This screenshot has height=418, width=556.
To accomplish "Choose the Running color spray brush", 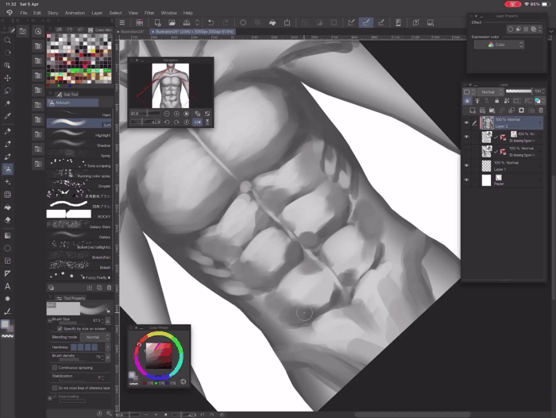I will pyautogui.click(x=78, y=173).
